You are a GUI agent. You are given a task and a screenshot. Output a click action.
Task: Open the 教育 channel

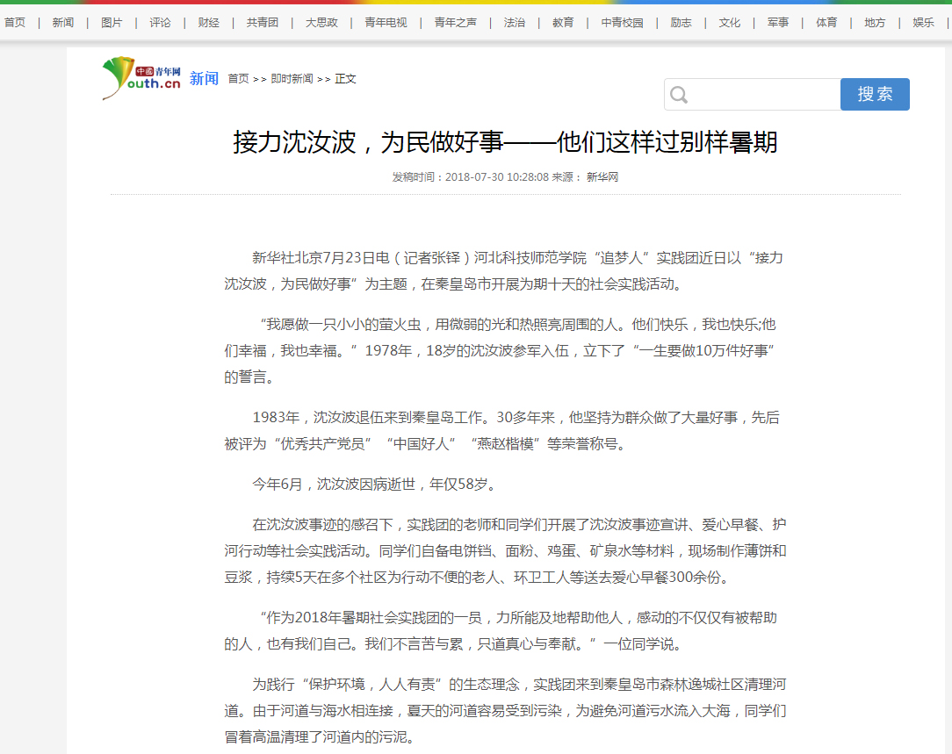[x=563, y=23]
